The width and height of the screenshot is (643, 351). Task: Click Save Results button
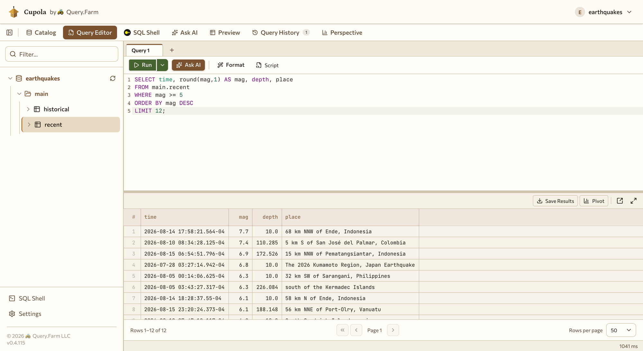(x=555, y=201)
